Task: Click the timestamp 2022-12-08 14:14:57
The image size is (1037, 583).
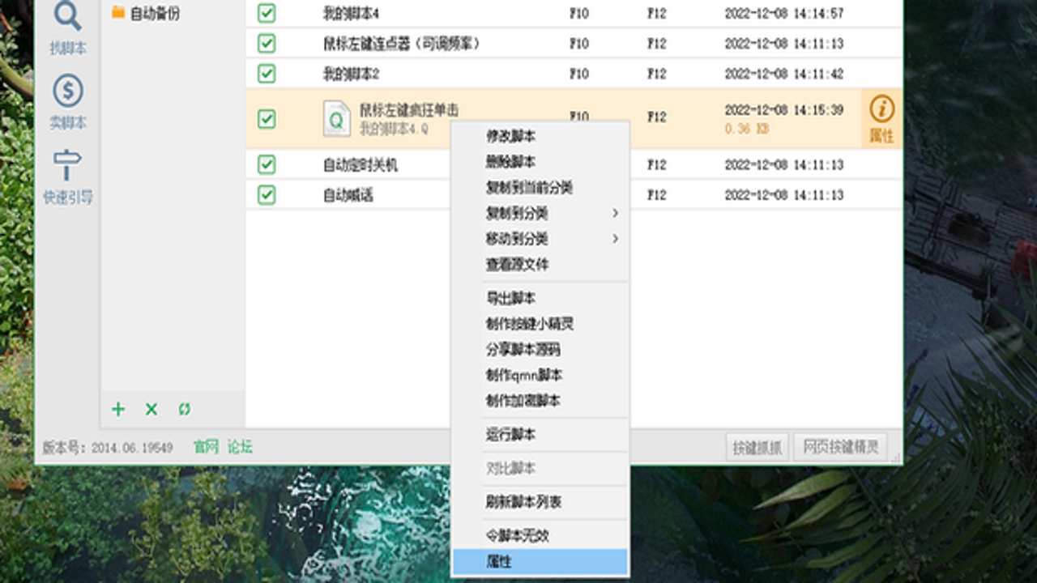Action: (x=784, y=13)
